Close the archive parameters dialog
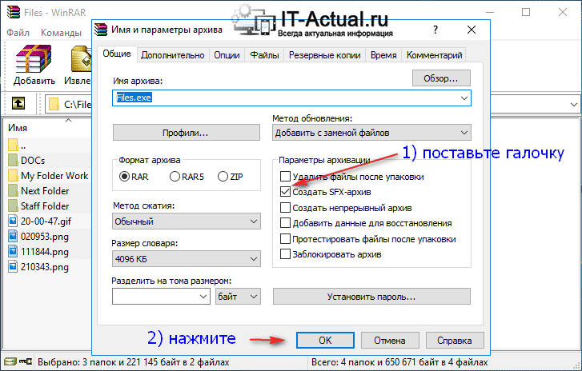The width and height of the screenshot is (582, 371). tap(472, 30)
